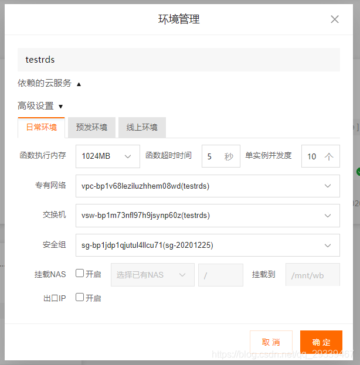The height and width of the screenshot is (365, 360).
Task: Switch to the 日常环境 tab
Action: pos(41,128)
